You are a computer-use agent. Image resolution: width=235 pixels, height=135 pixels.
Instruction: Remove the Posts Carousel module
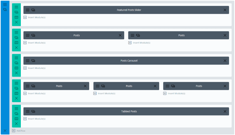[225, 61]
